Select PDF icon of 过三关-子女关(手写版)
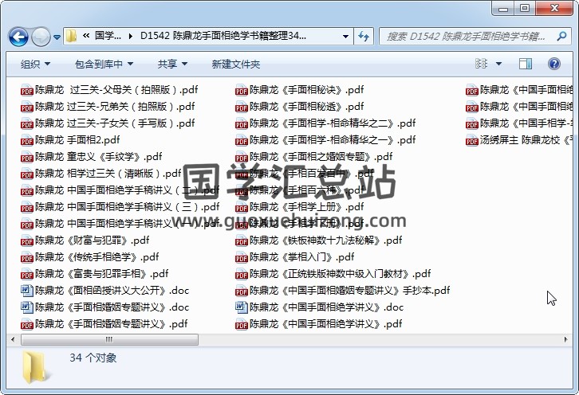579x395 pixels. 27,123
